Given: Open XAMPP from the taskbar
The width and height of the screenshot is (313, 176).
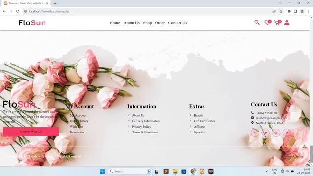Looking at the screenshot, I should (x=202, y=171).
